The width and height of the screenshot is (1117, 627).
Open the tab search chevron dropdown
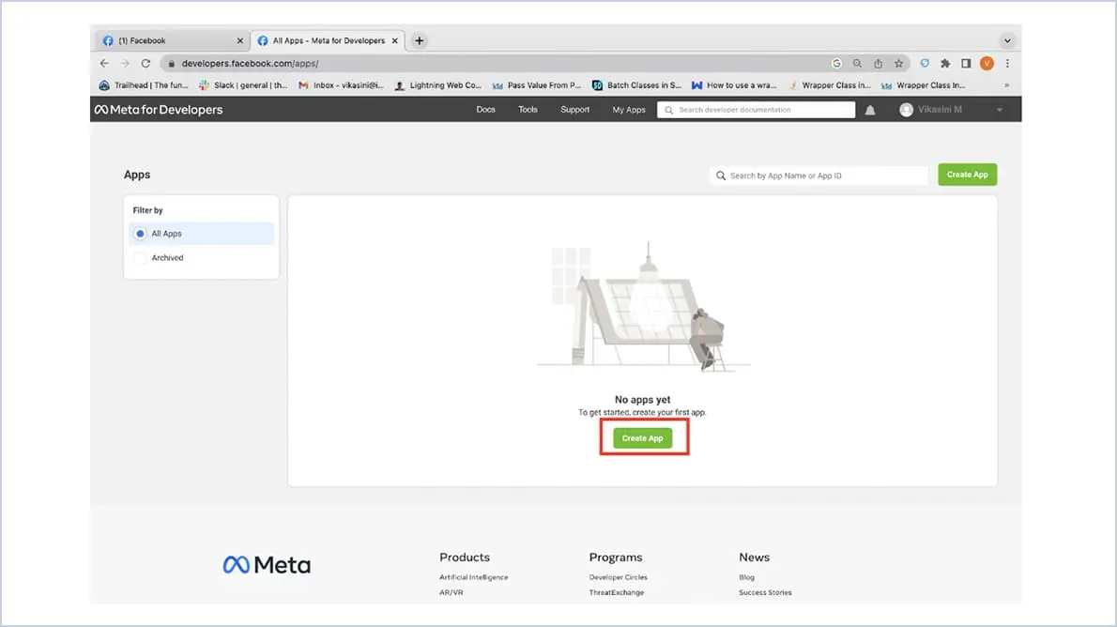(1007, 40)
